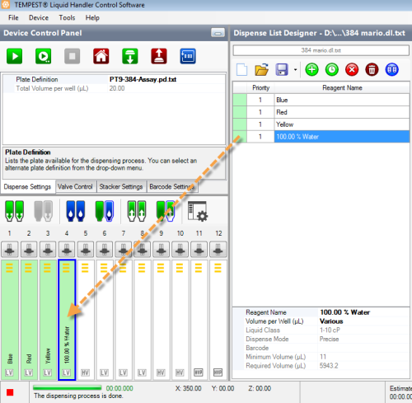Select the Yellow reagent row
Screen dimensions: 412x403
pyautogui.click(x=321, y=124)
